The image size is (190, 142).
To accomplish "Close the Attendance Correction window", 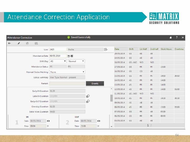I will (x=183, y=38).
